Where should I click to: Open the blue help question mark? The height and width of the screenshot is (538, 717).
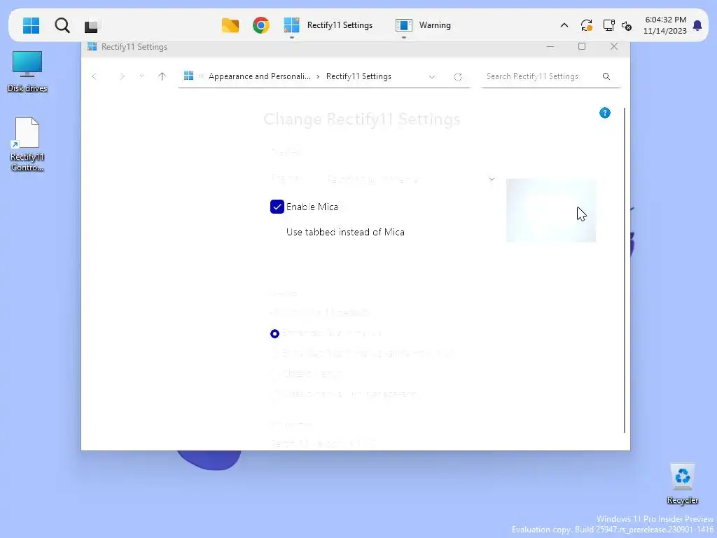604,113
